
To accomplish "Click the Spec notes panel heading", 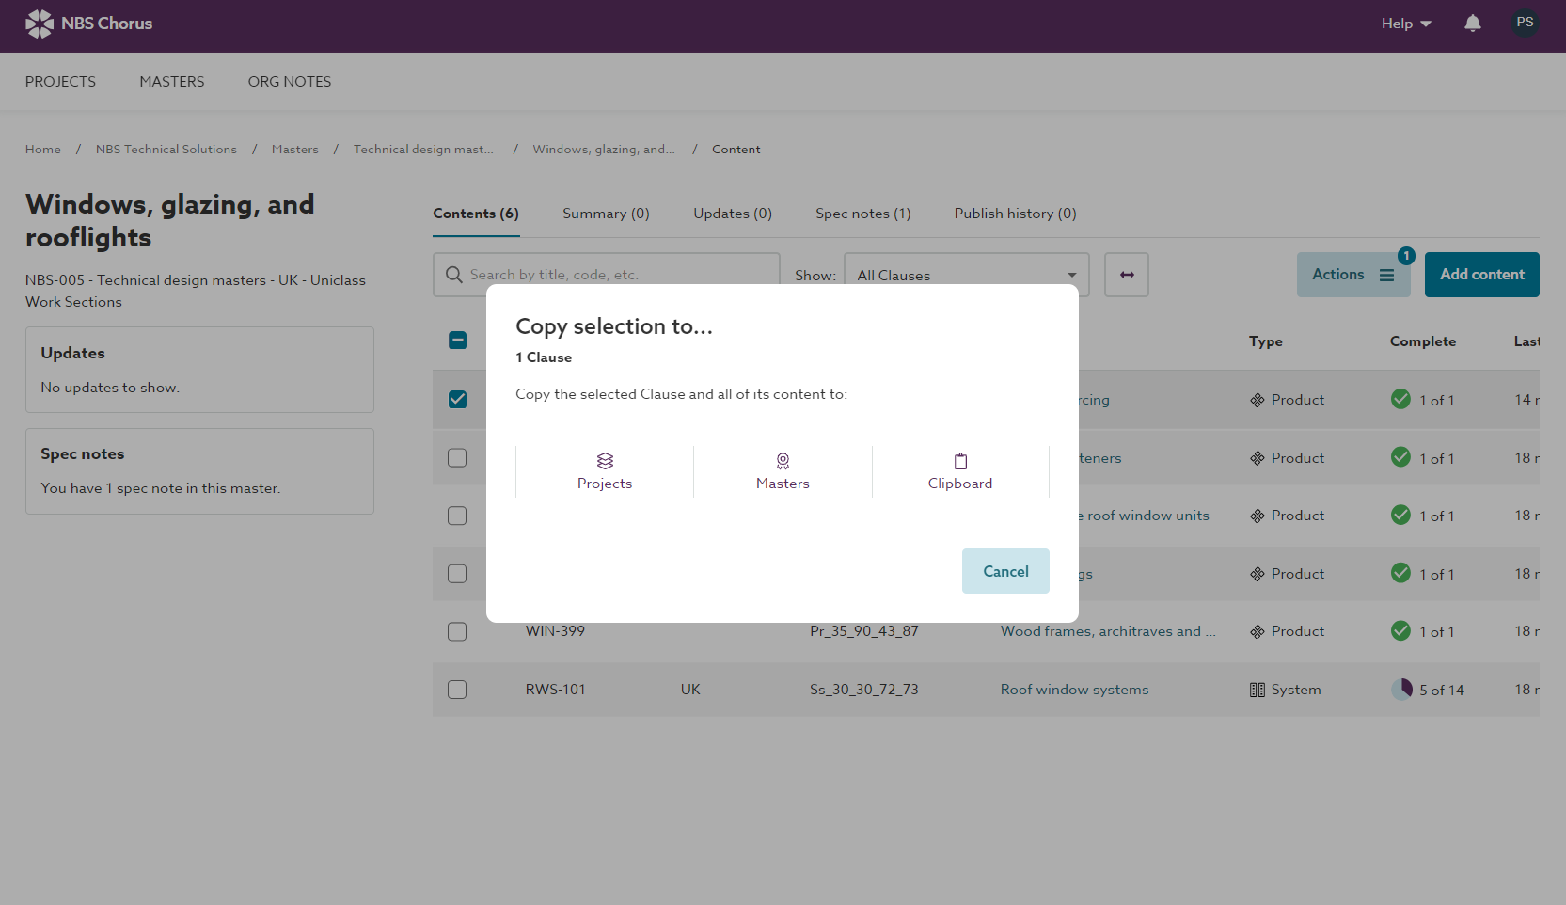I will click(82, 453).
